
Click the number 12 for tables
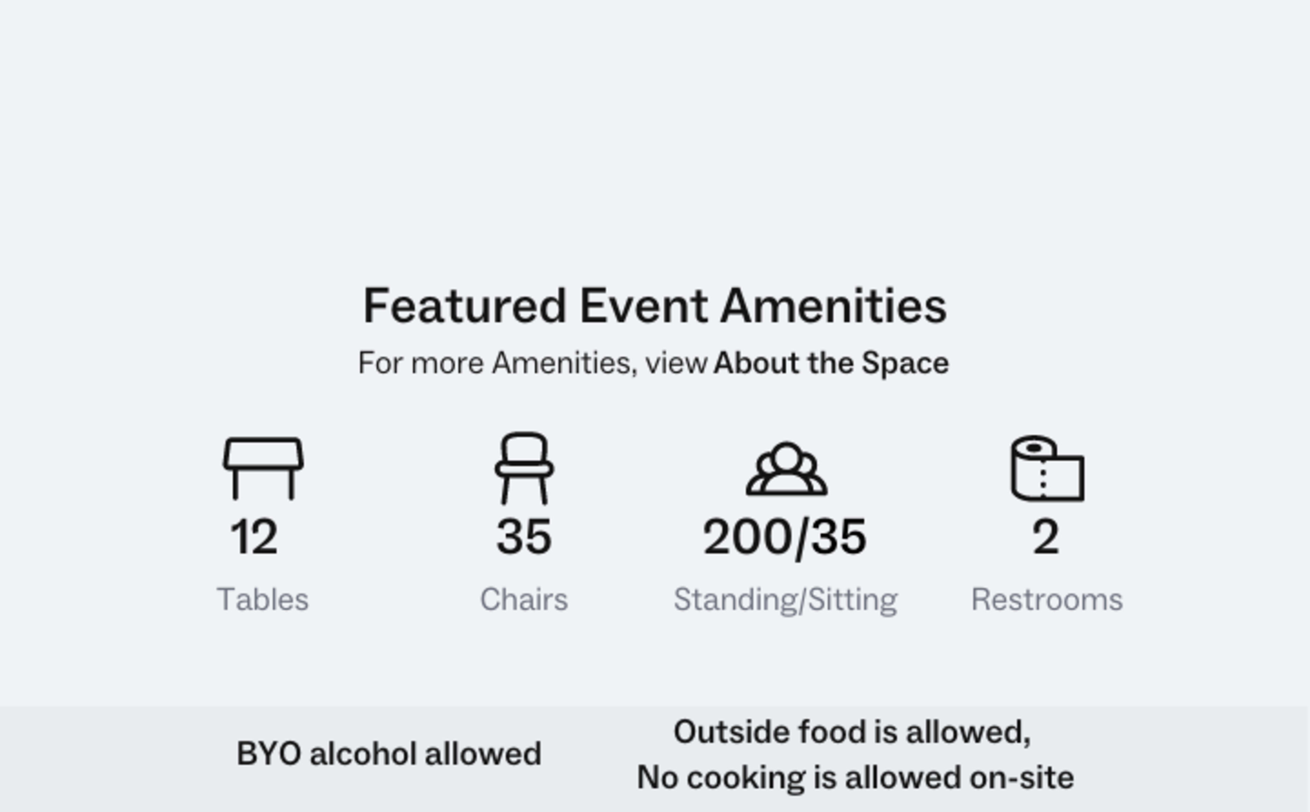[x=254, y=537]
